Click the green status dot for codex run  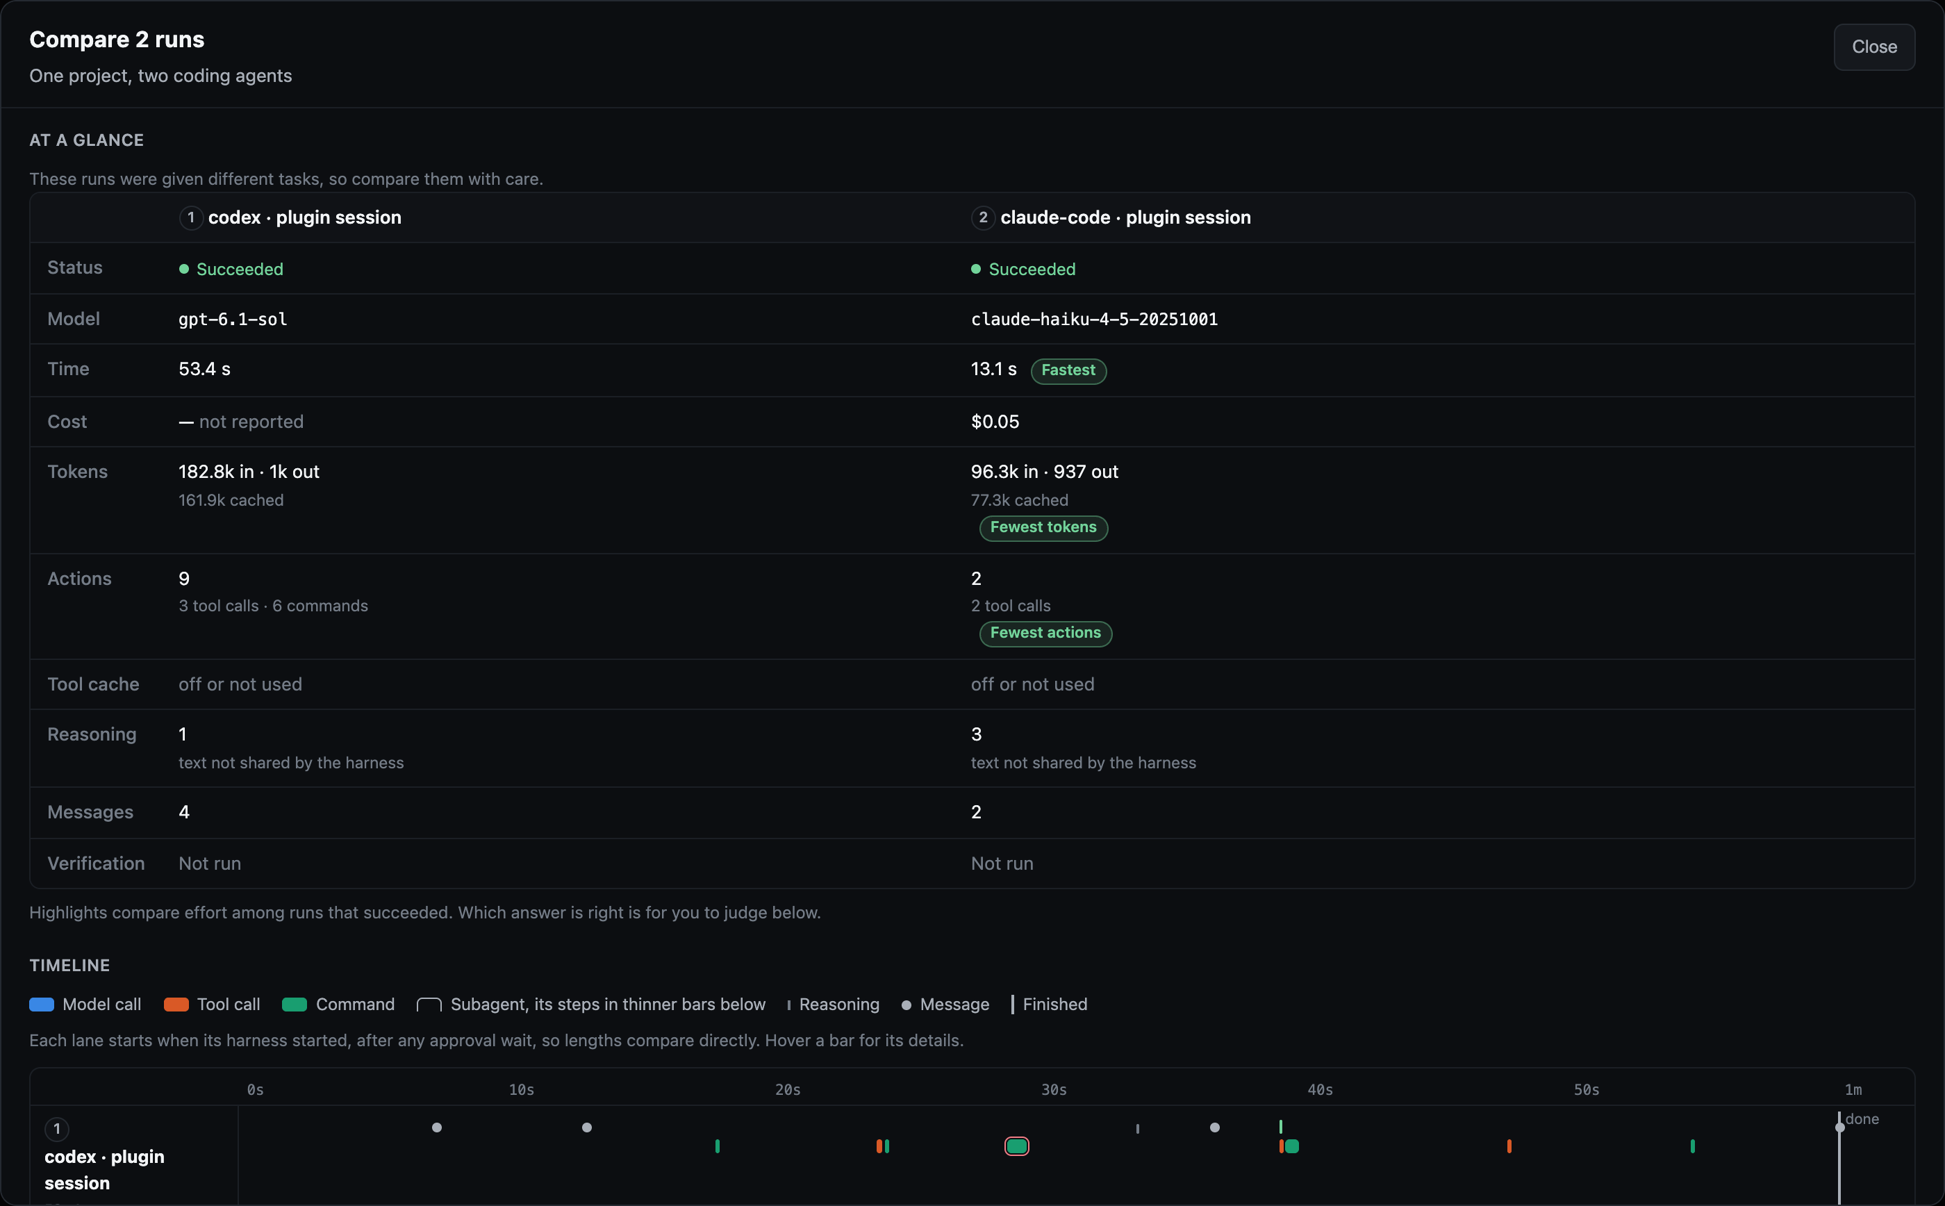point(184,269)
